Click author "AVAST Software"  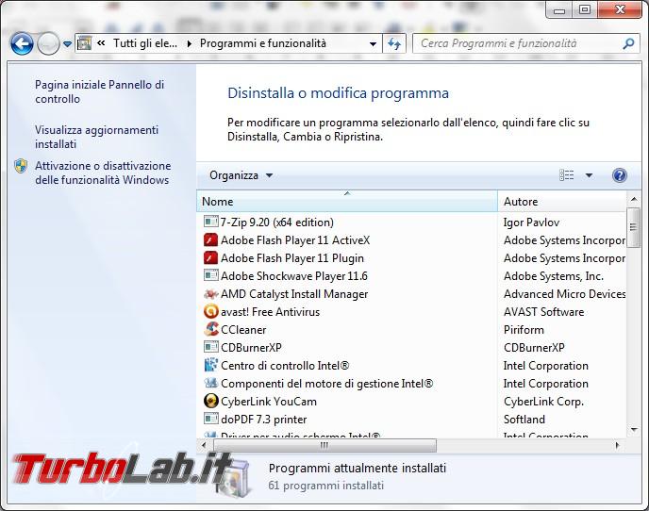coord(544,311)
